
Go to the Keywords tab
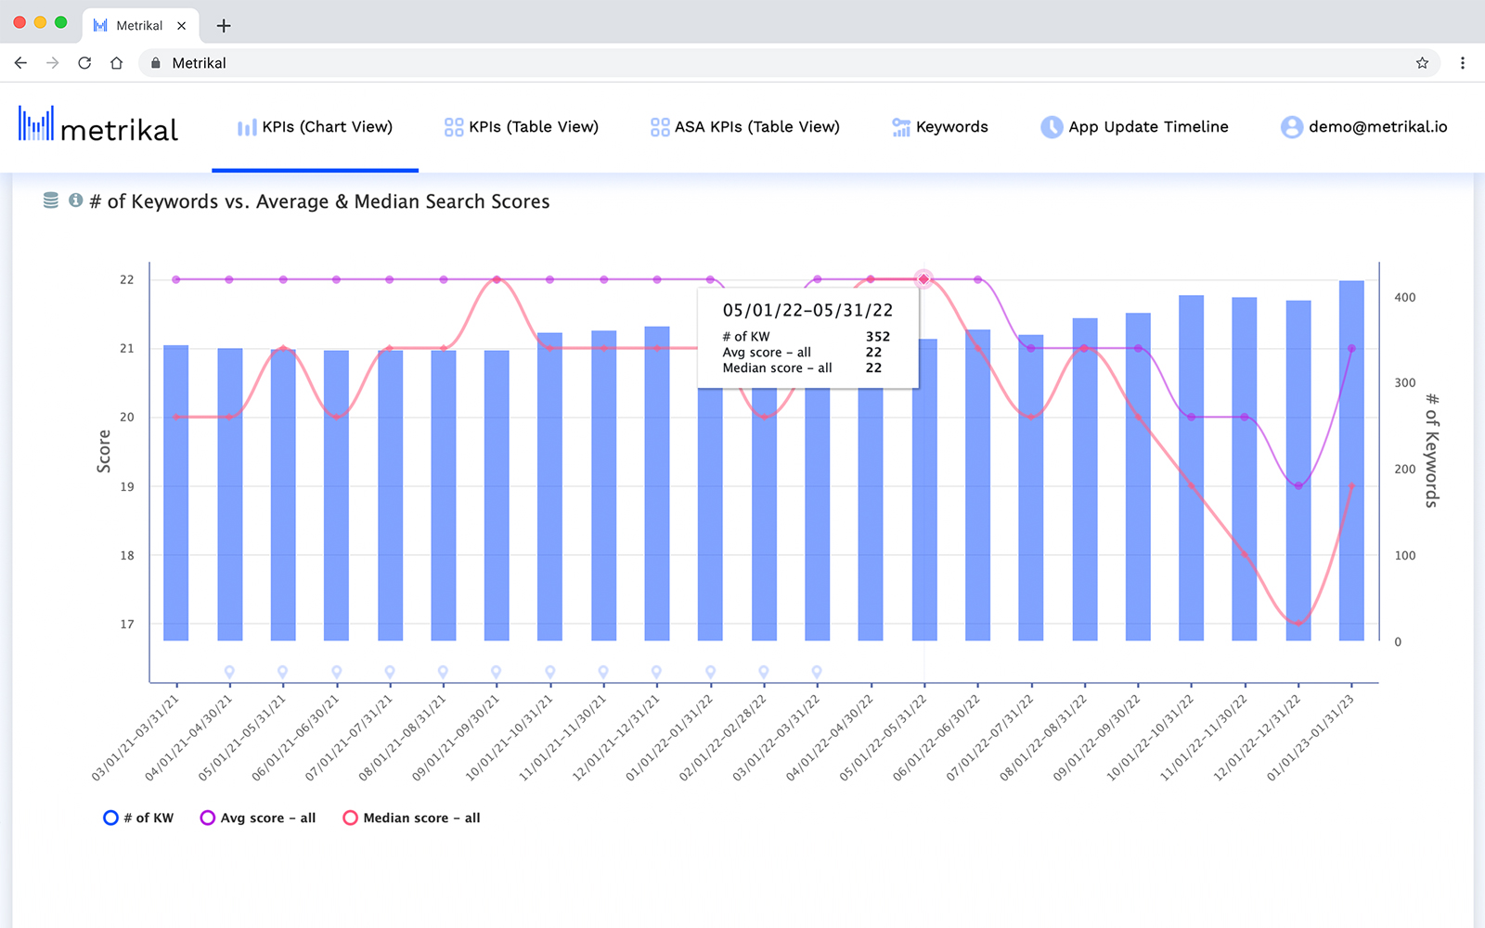[940, 127]
